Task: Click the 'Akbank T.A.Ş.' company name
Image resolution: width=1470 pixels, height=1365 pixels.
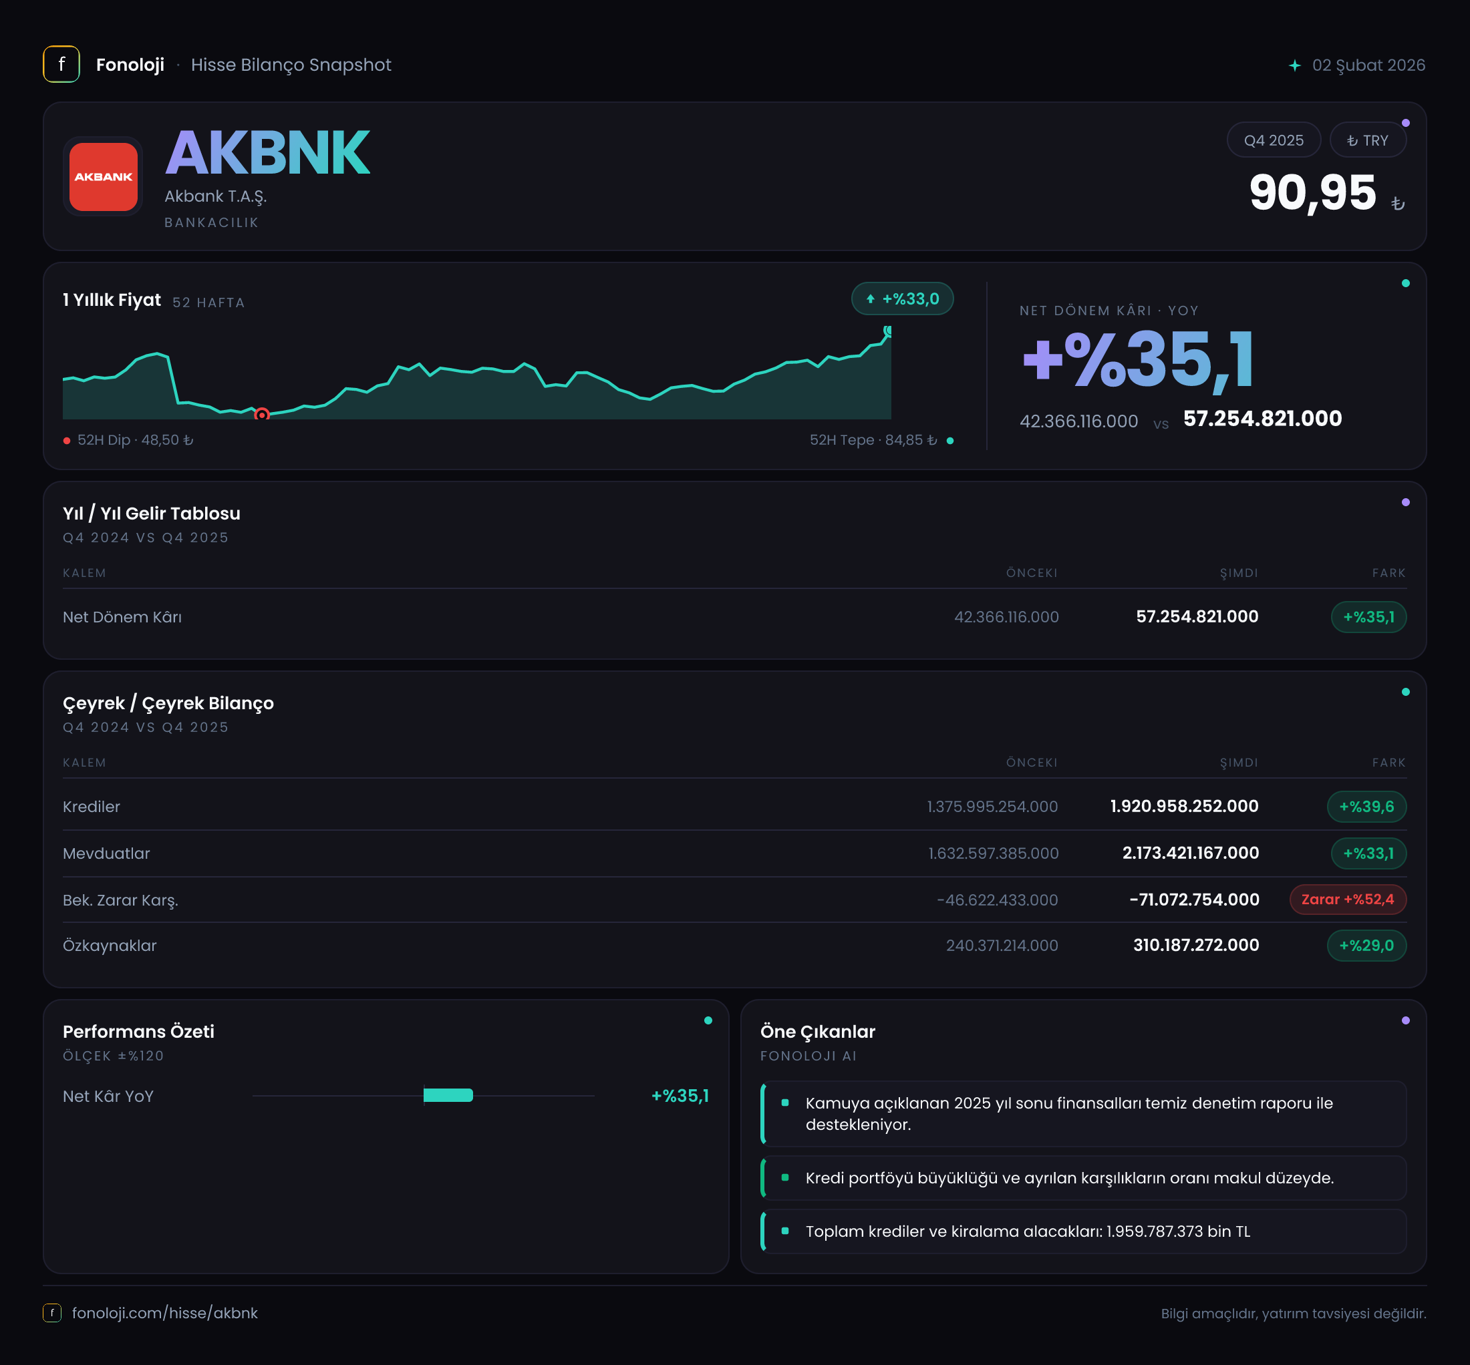Action: tap(215, 196)
